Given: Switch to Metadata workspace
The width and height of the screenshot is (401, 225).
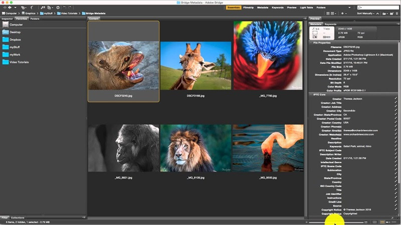Looking at the screenshot, I should [x=263, y=7].
